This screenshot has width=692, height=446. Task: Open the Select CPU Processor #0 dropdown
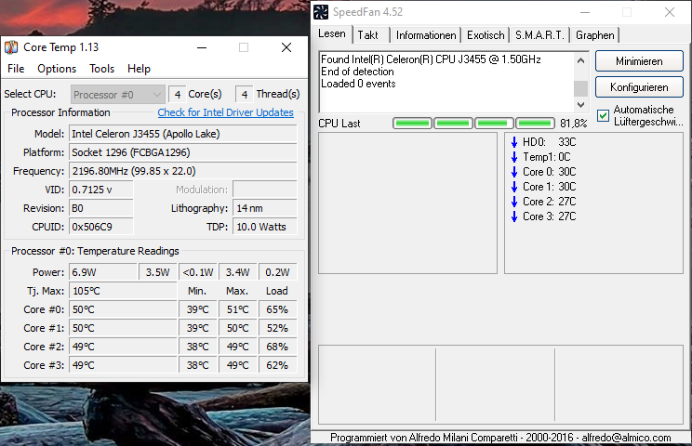118,95
